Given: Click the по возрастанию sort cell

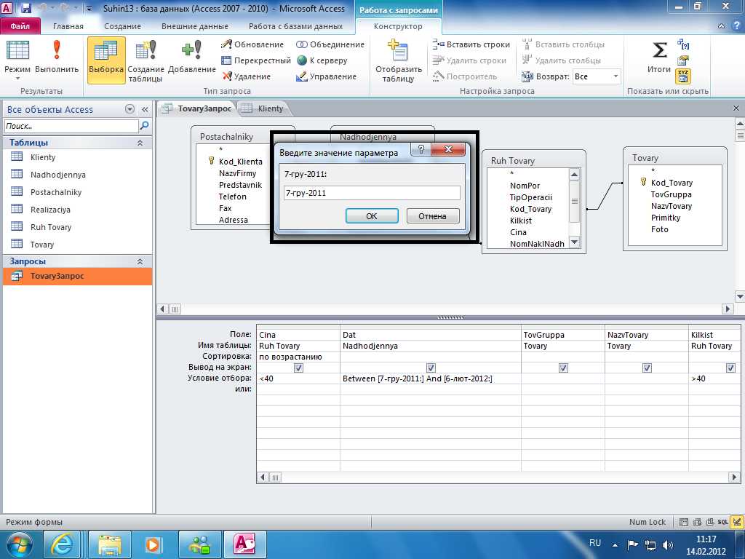Looking at the screenshot, I should click(298, 357).
